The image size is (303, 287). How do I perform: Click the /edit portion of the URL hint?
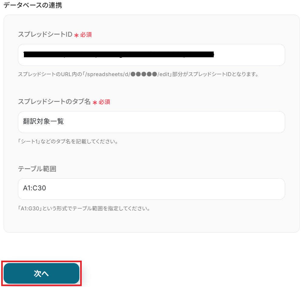click(163, 74)
